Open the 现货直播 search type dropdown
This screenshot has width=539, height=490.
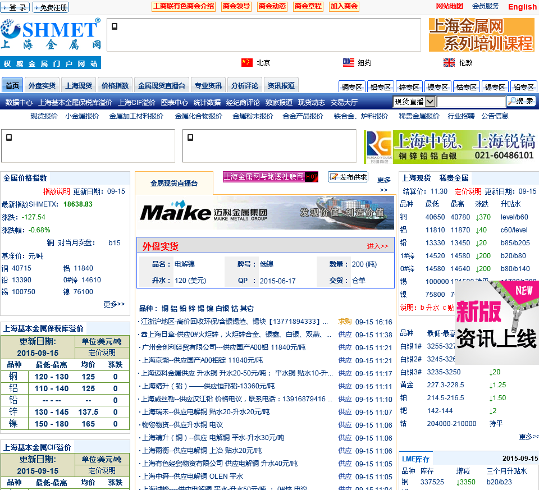tap(414, 102)
